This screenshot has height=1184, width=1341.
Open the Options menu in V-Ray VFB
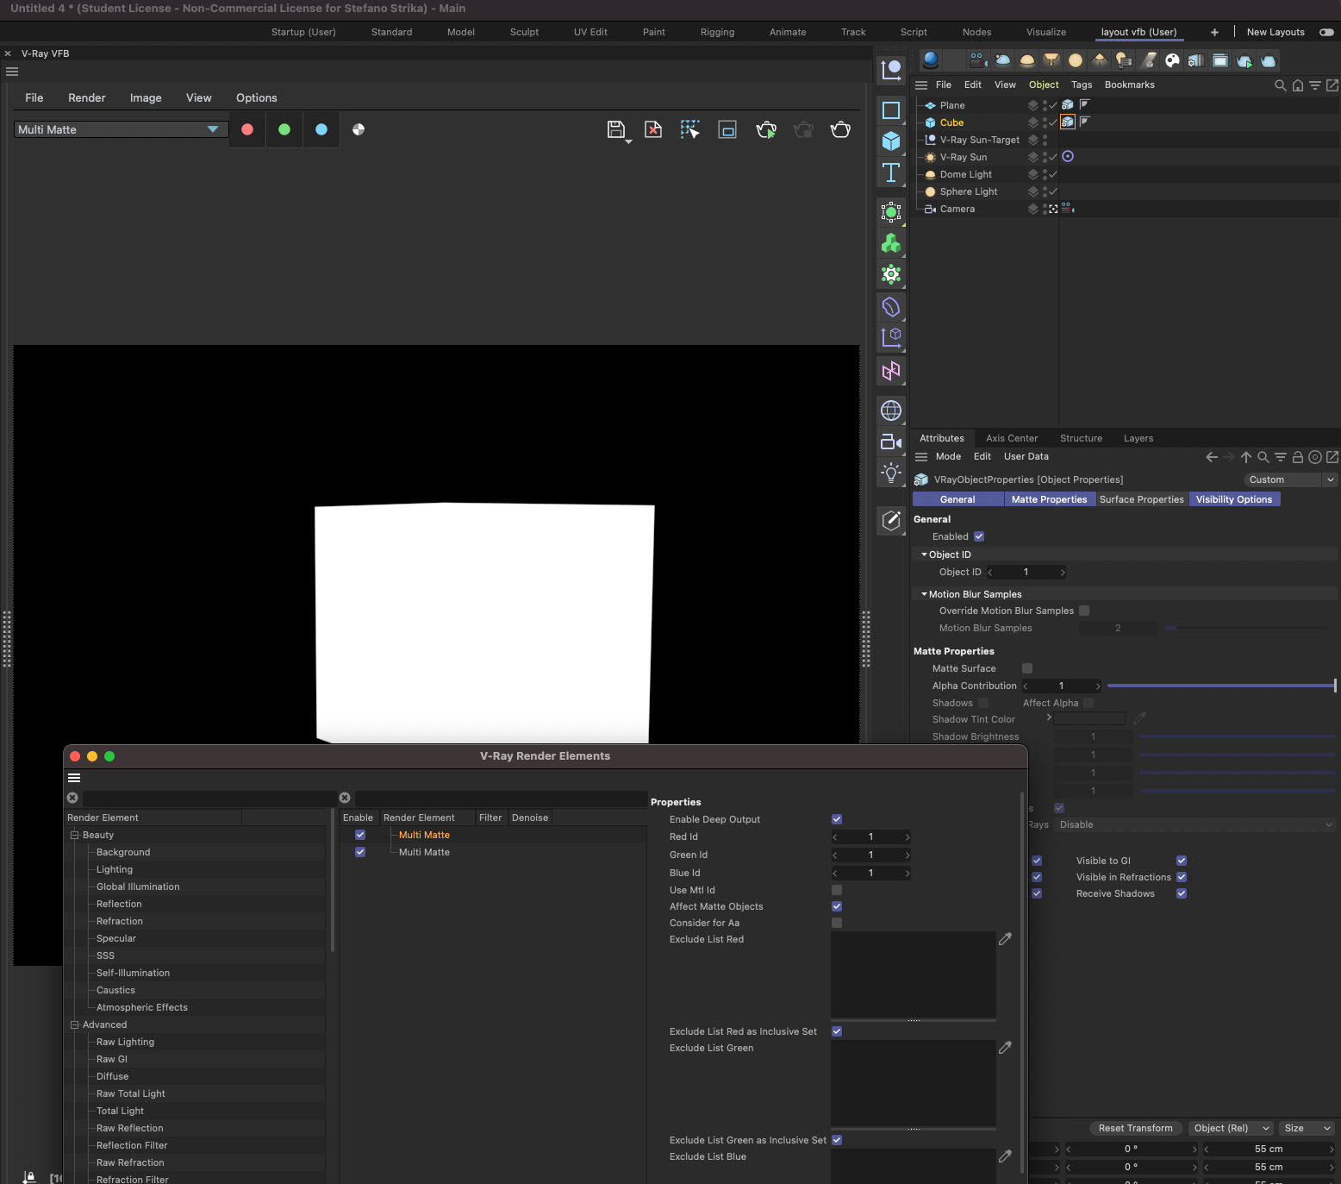(x=257, y=97)
